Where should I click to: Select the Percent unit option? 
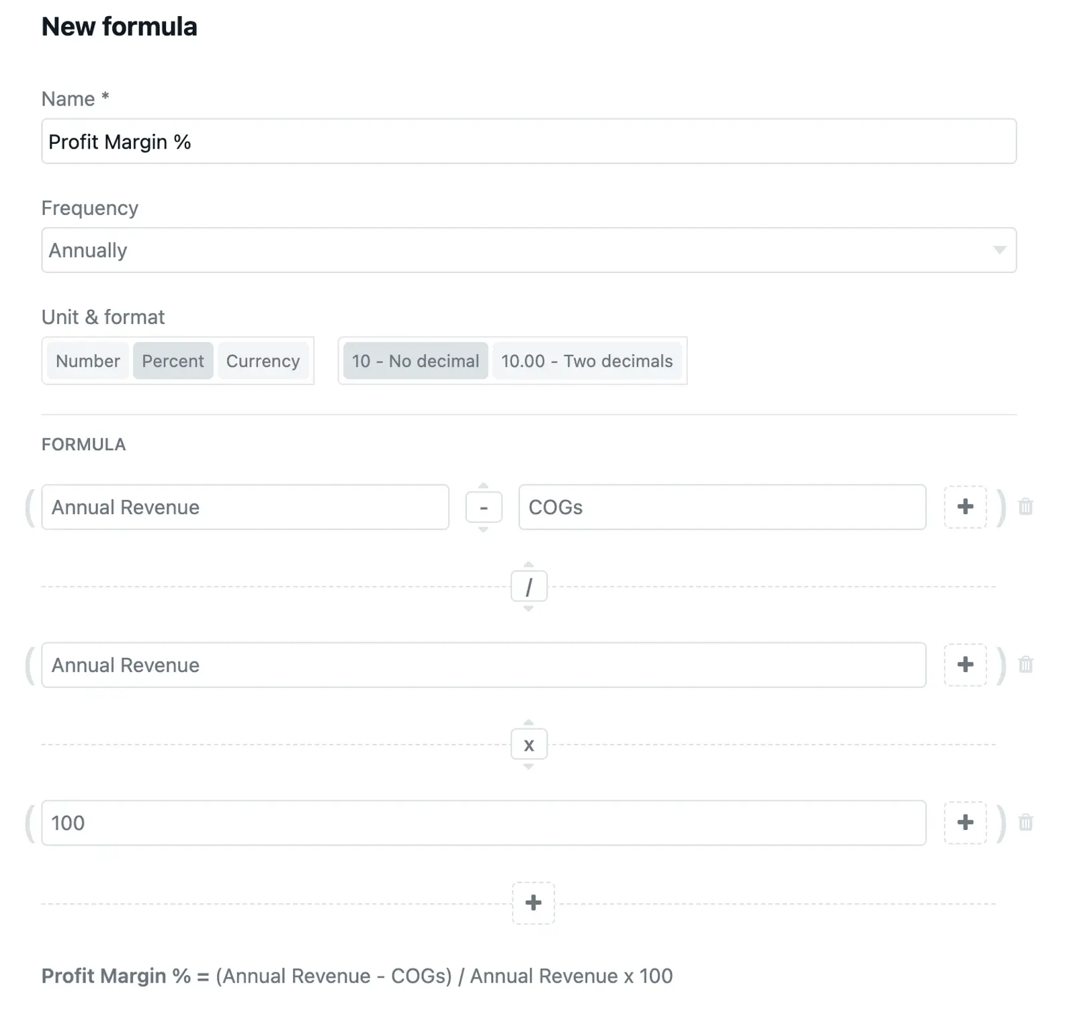[x=173, y=361]
